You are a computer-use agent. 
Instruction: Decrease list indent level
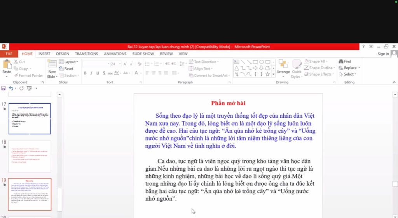point(167,64)
